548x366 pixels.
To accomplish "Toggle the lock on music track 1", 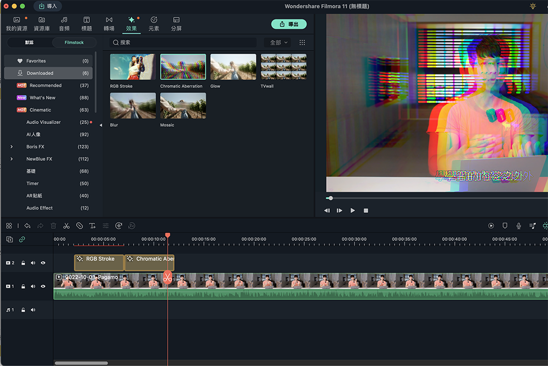I will [23, 310].
